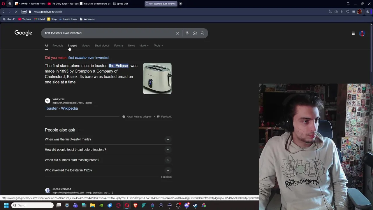
Task: Open the More filters dropdown
Action: tap(144, 45)
